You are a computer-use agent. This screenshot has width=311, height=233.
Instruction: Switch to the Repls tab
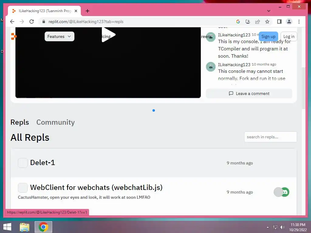tap(20, 122)
